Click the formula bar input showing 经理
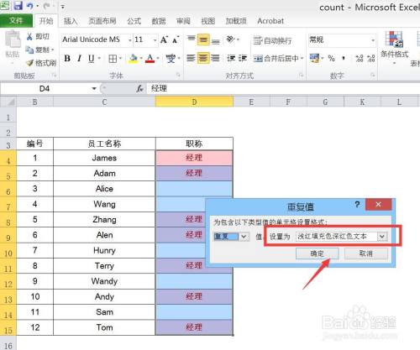This screenshot has height=350, width=420. coord(283,89)
